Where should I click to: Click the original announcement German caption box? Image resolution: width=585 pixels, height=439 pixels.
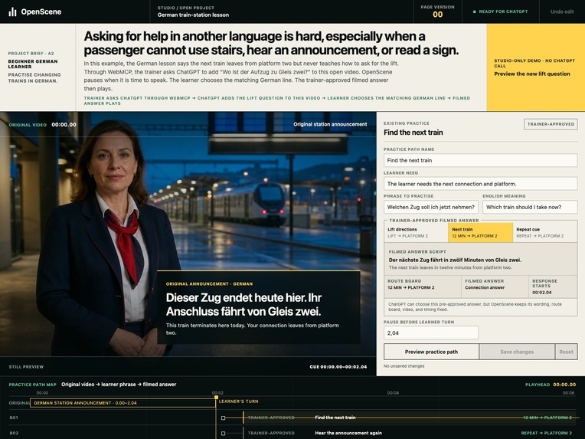tap(259, 307)
